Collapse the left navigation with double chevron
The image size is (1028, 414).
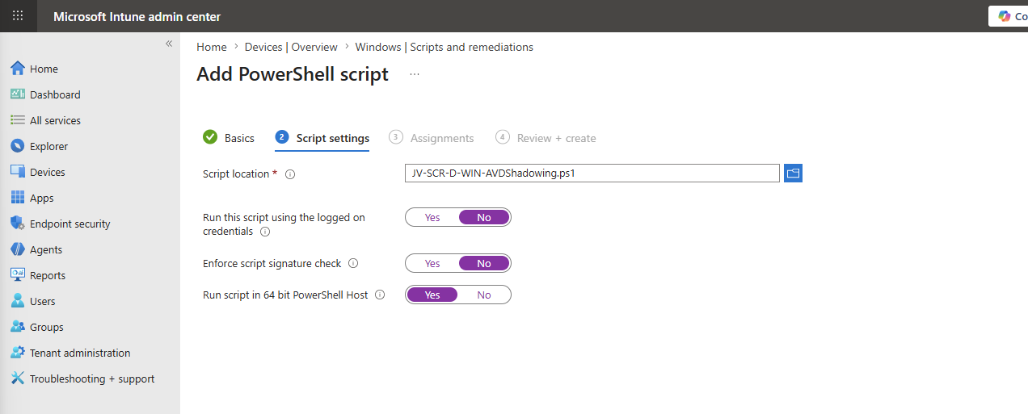pos(169,44)
